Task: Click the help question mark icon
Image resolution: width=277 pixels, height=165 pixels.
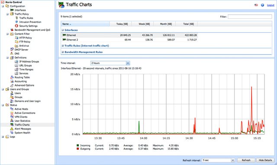Action: pos(262,5)
